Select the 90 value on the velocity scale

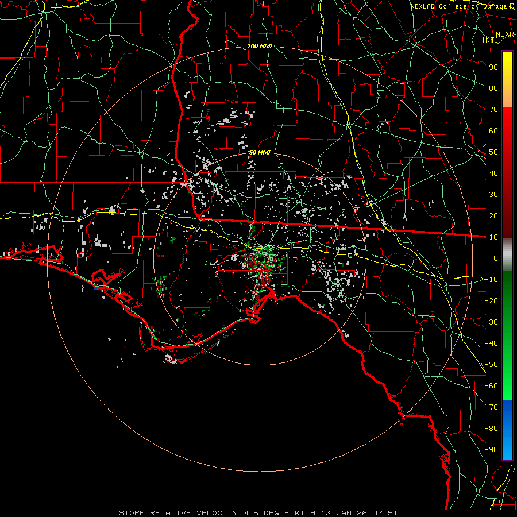(493, 67)
